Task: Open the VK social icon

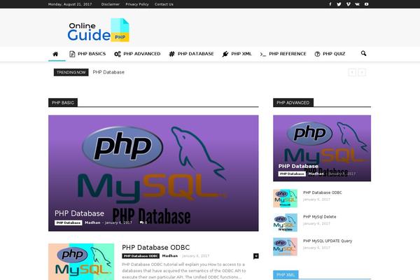Action: click(357, 4)
